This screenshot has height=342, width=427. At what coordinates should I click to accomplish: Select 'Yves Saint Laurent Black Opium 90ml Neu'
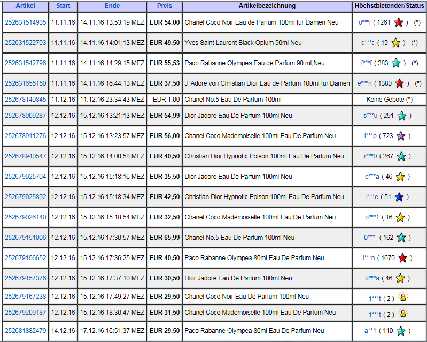point(243,43)
